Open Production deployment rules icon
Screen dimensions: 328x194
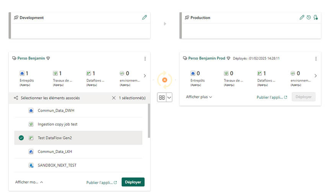pos(315,18)
